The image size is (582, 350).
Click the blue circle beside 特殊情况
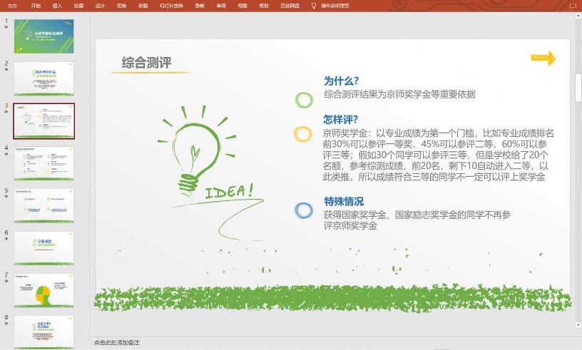[304, 210]
